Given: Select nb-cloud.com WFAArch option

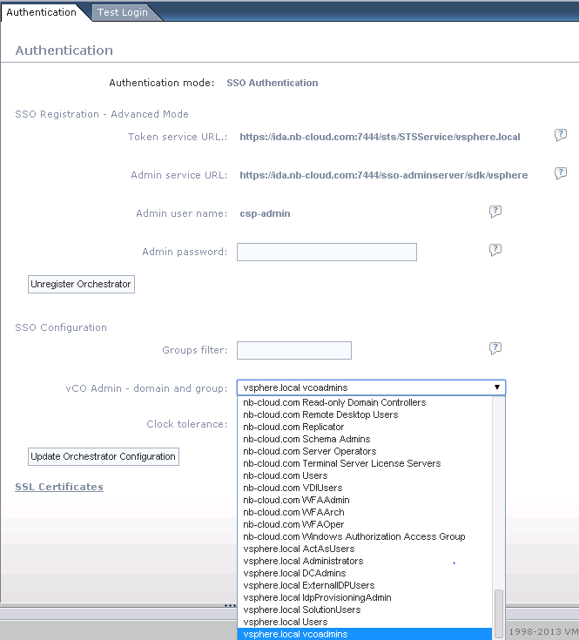Looking at the screenshot, I should [365, 512].
